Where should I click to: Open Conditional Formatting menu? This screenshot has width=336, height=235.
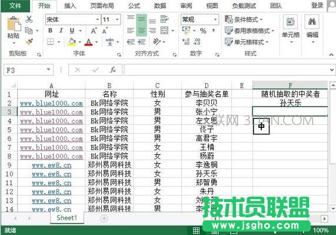(x=244, y=19)
